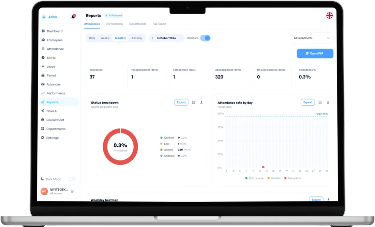Select the Monthly period option

tap(120, 38)
